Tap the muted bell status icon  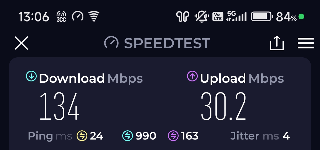point(201,17)
